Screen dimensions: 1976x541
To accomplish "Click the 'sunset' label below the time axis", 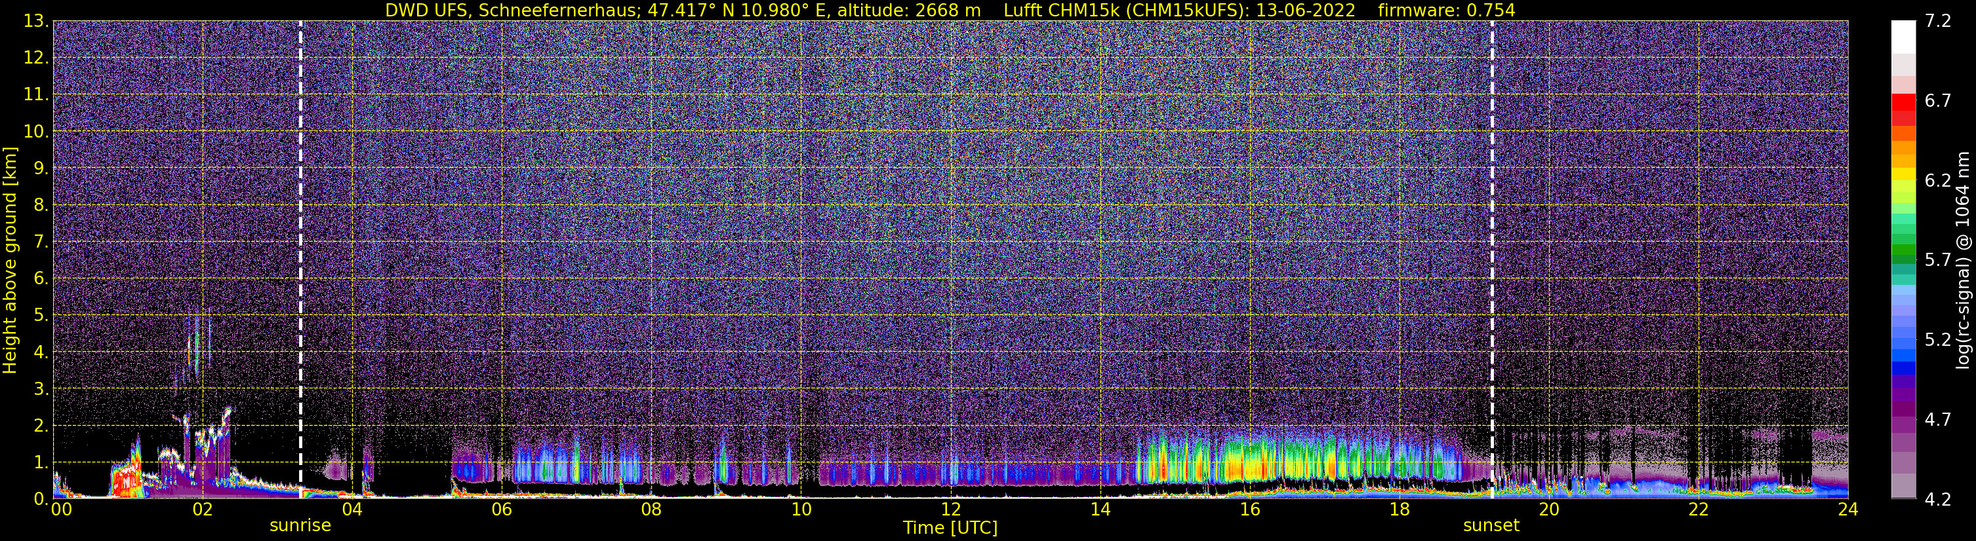I will (1491, 526).
